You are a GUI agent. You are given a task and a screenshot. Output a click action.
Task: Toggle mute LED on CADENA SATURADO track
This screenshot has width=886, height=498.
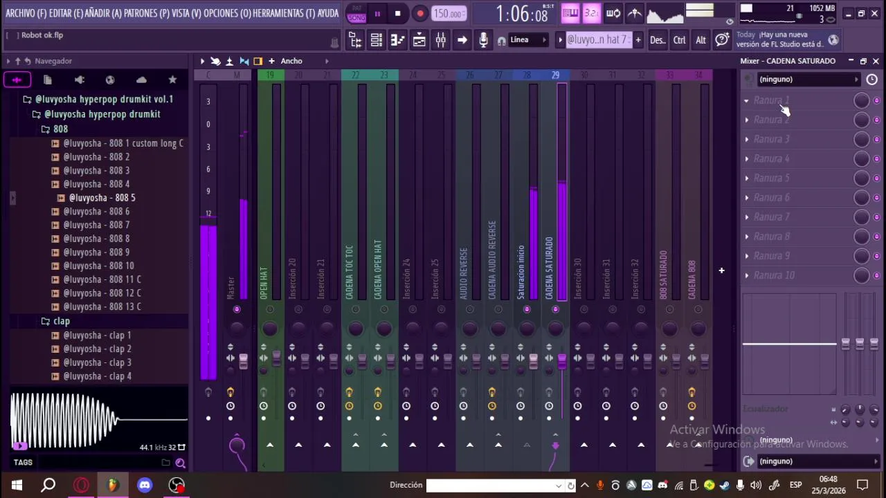[x=555, y=309]
